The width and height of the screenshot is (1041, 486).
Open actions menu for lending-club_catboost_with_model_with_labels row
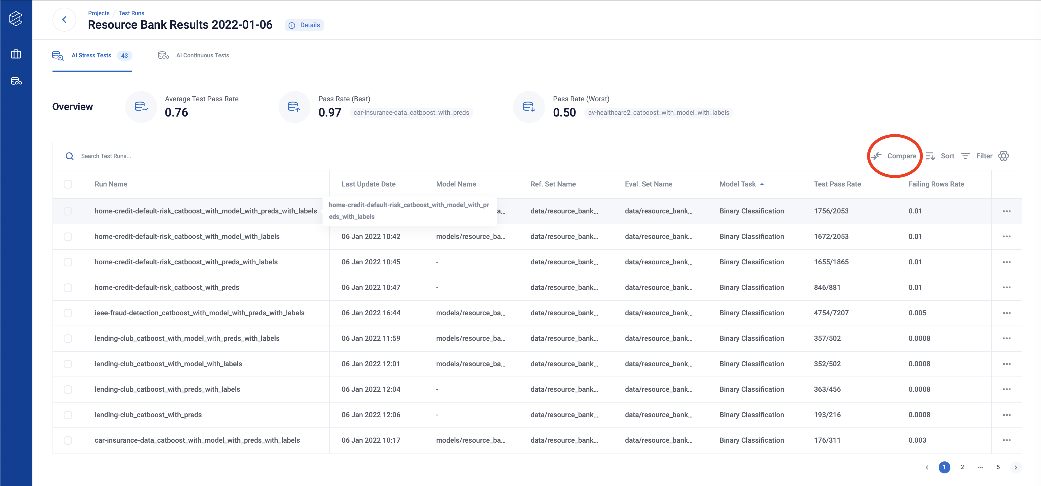[1007, 364]
